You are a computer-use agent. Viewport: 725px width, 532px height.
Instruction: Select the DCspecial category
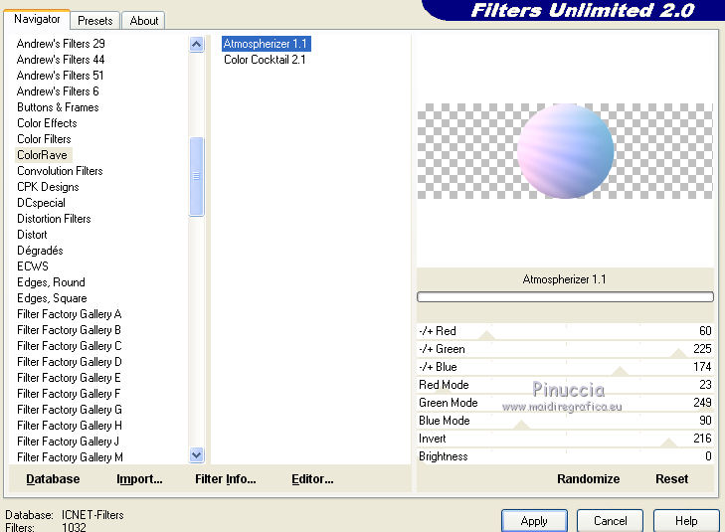[x=41, y=203]
